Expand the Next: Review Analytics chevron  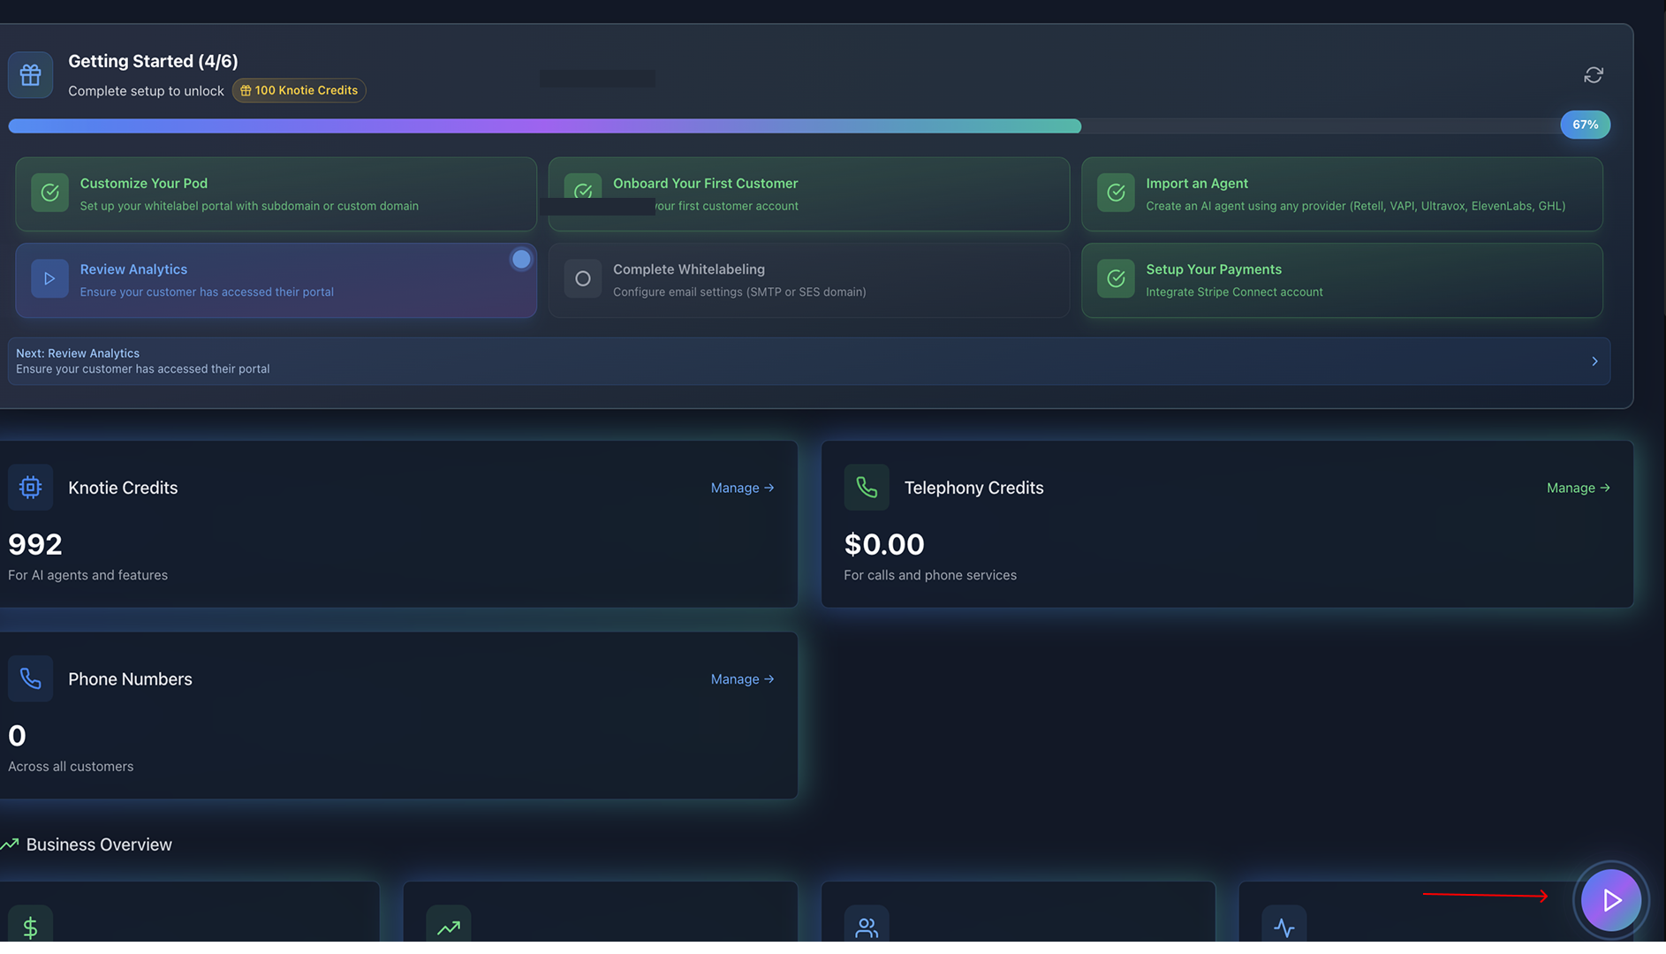pos(1594,361)
